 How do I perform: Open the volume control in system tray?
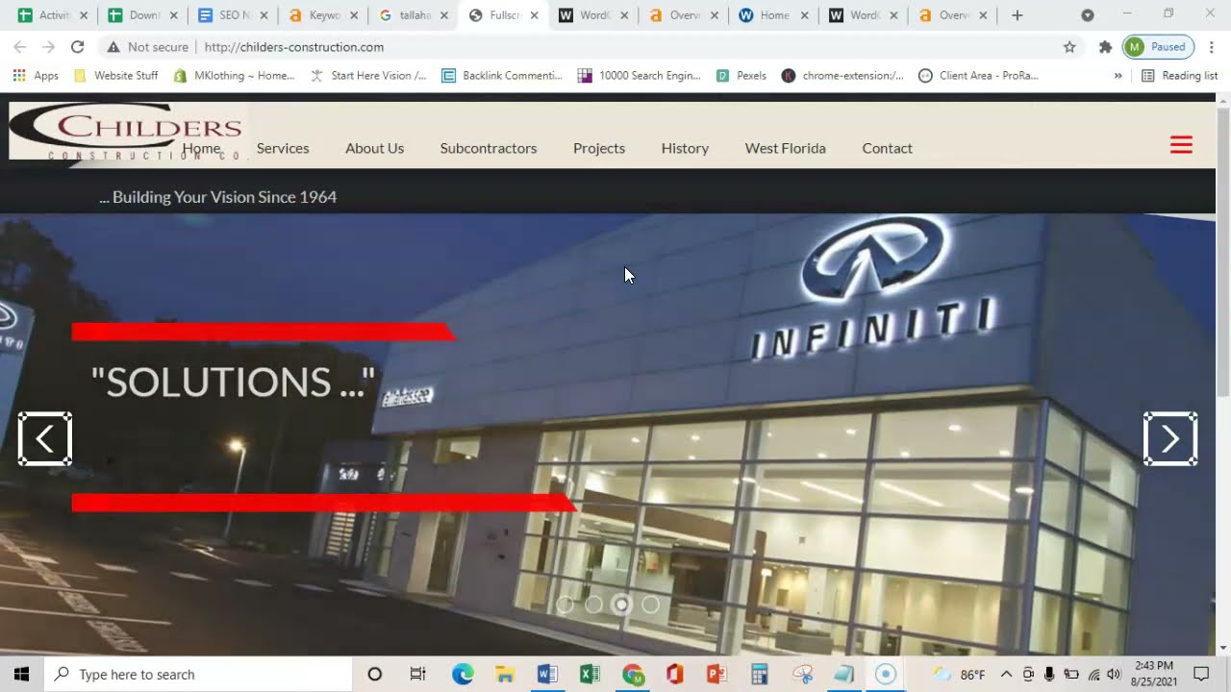1114,675
